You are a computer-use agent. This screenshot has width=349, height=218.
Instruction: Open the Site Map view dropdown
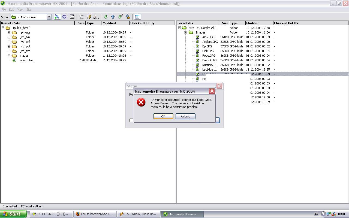[x=96, y=17]
